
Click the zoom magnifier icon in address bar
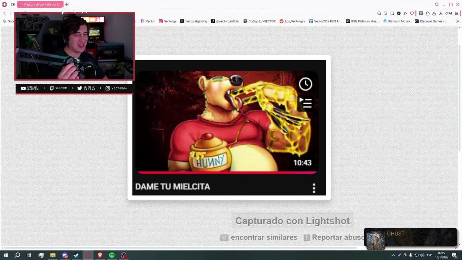(379, 13)
